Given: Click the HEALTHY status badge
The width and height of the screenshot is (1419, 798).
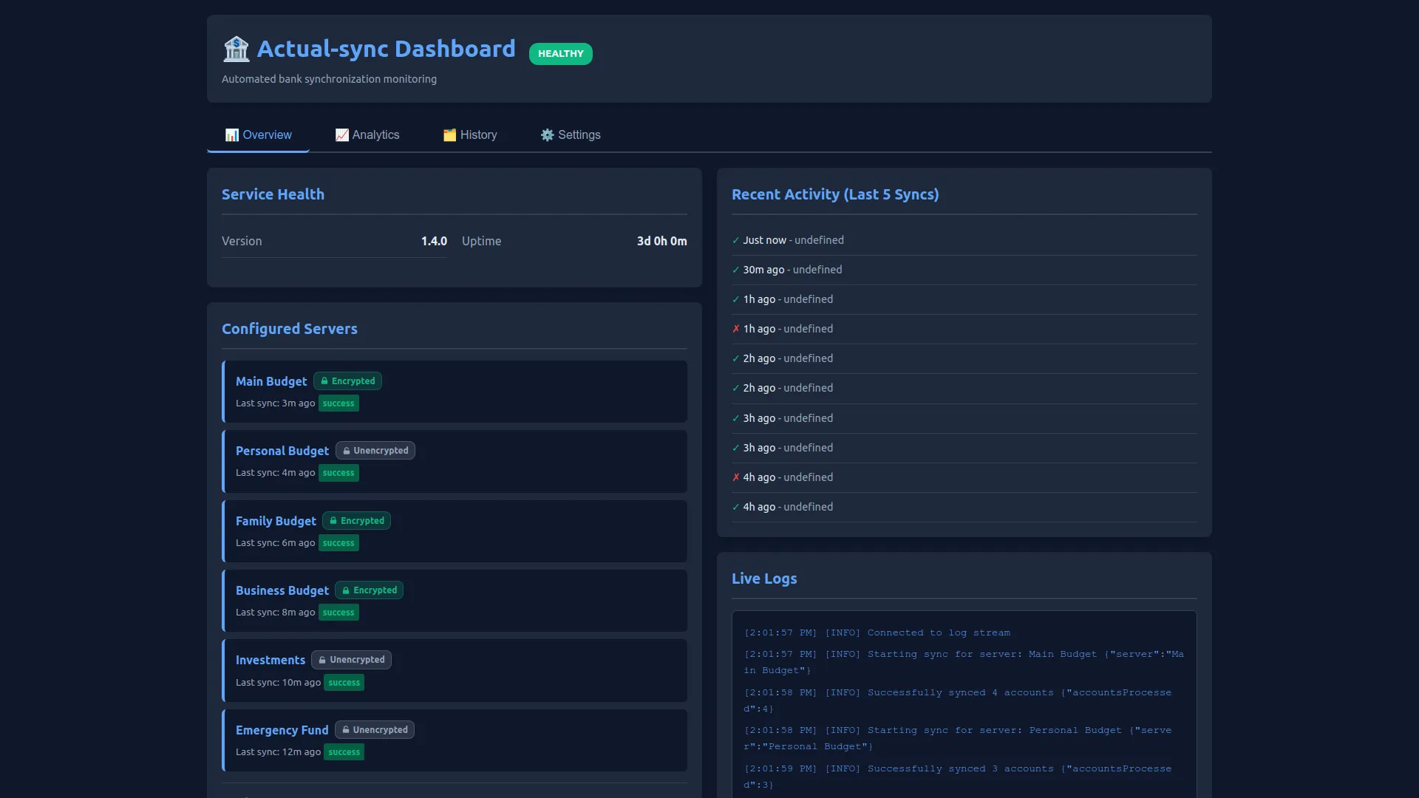Looking at the screenshot, I should coord(561,54).
